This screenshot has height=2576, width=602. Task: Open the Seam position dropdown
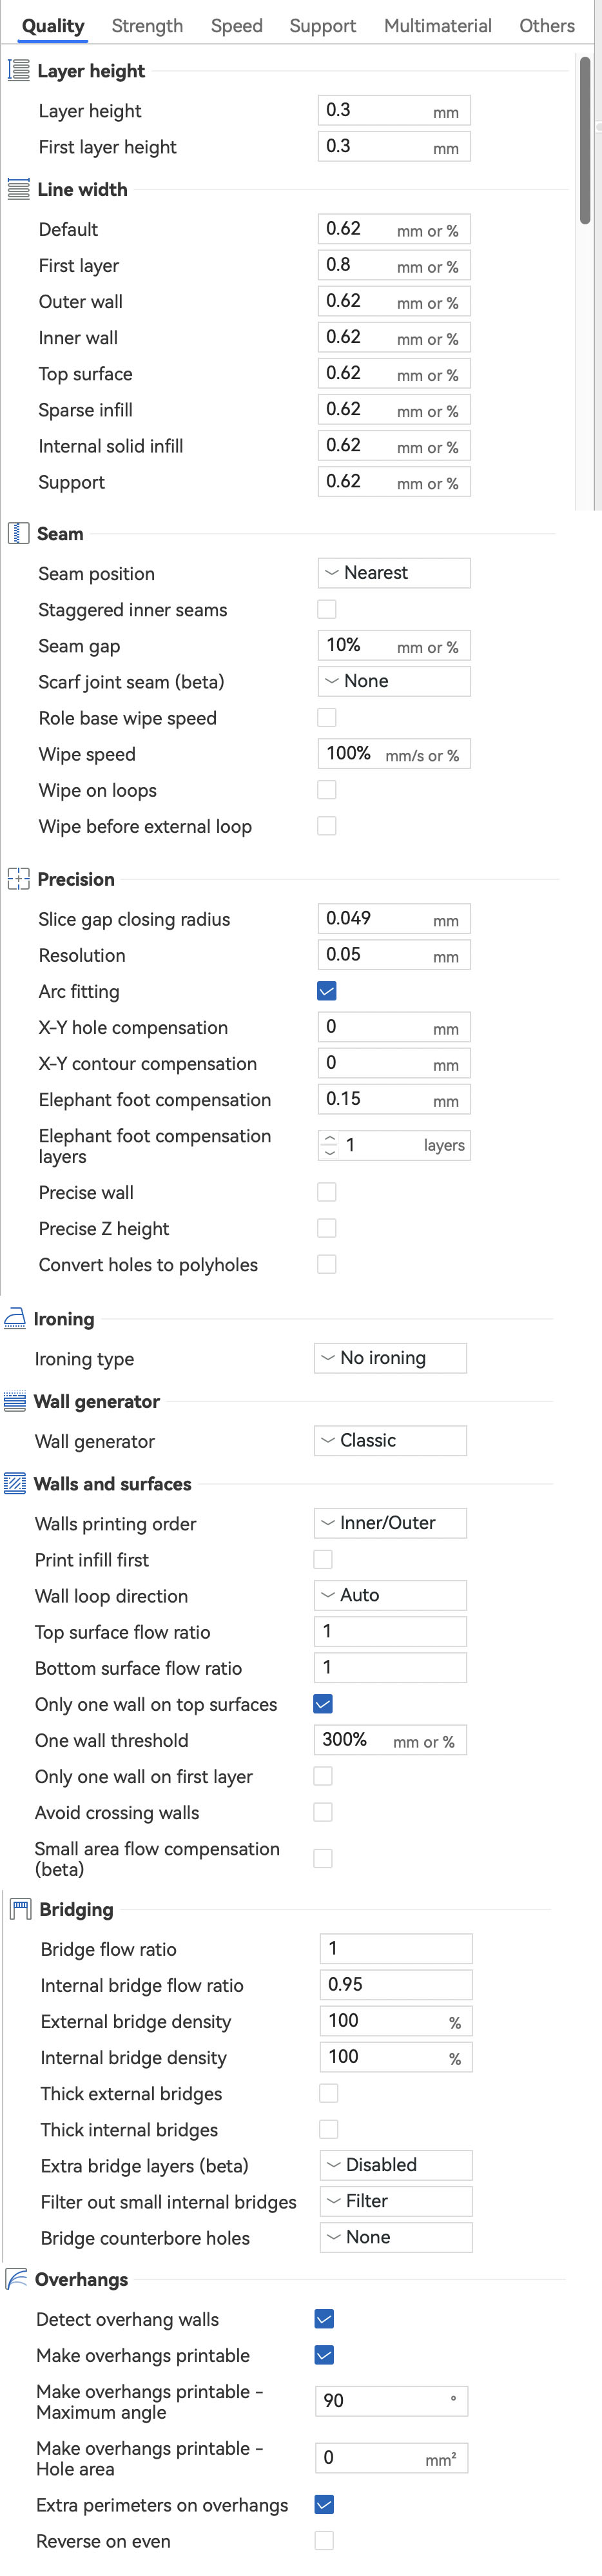393,573
